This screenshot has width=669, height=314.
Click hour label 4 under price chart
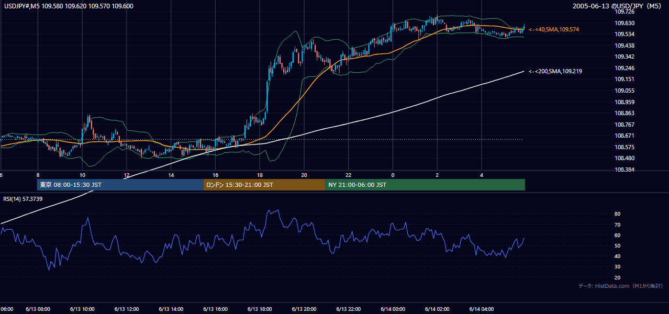click(482, 175)
